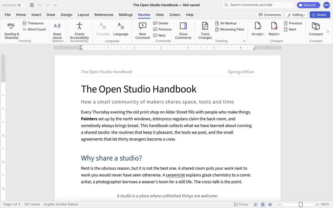The width and height of the screenshot is (333, 208).
Task: Switch to the Zotero tab
Action: click(175, 15)
